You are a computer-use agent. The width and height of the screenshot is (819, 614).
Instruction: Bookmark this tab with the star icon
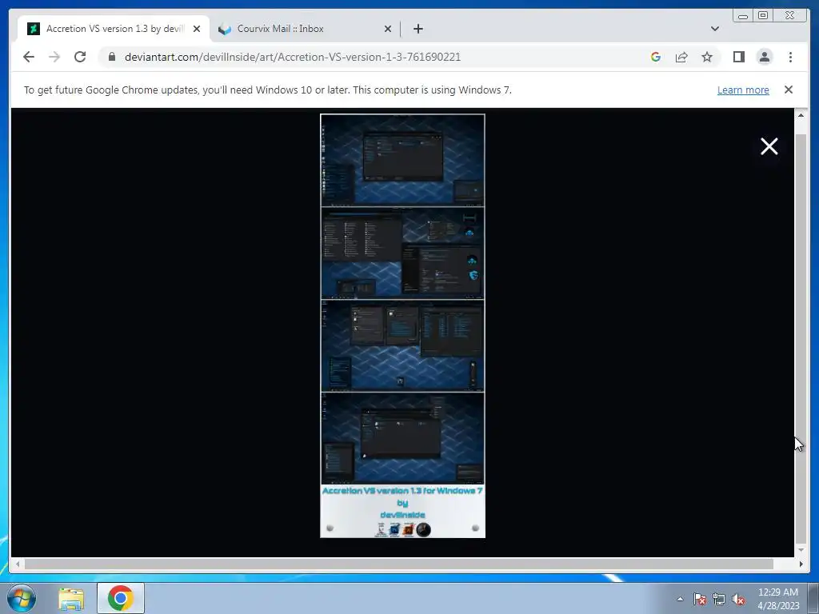pyautogui.click(x=707, y=57)
